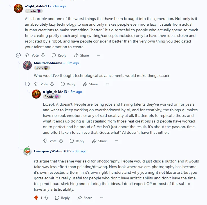Reply to EmergencyWriting7005's comment

[62, 198]
